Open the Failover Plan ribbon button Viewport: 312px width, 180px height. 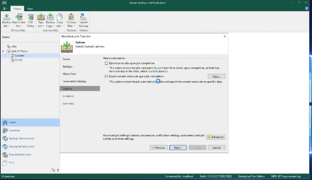pos(71,20)
